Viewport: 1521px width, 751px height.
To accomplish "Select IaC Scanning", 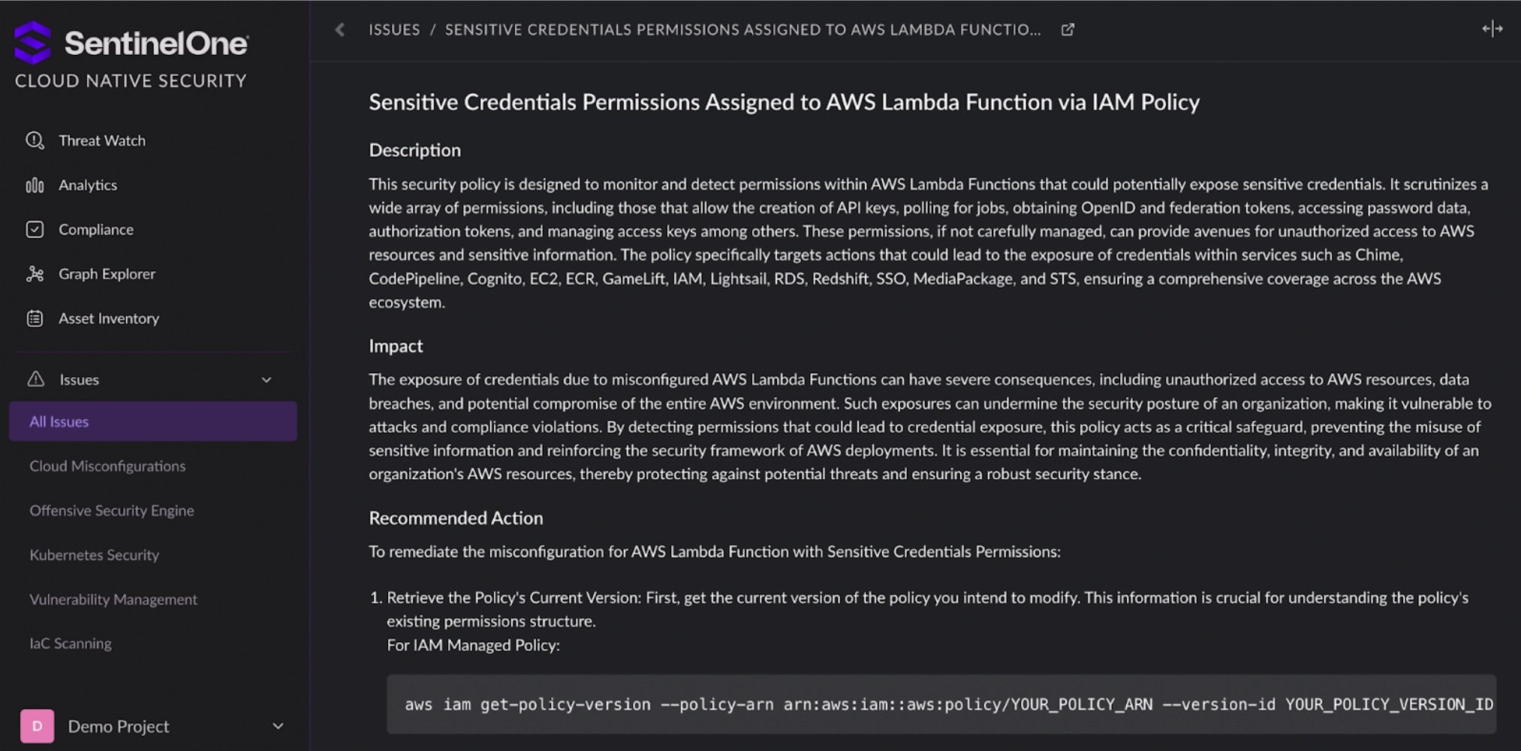I will click(71, 644).
